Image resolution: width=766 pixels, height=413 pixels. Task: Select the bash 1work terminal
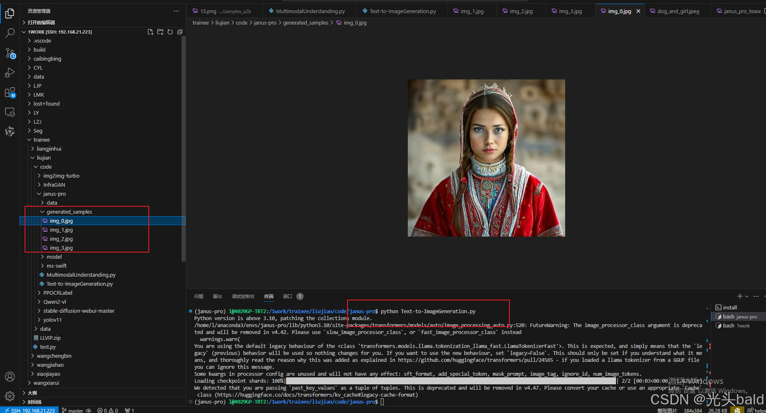tap(738, 325)
